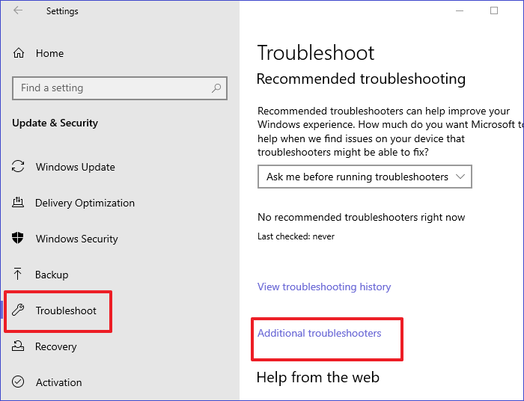Select Windows Update in the sidebar
The height and width of the screenshot is (401, 524).
pos(75,167)
